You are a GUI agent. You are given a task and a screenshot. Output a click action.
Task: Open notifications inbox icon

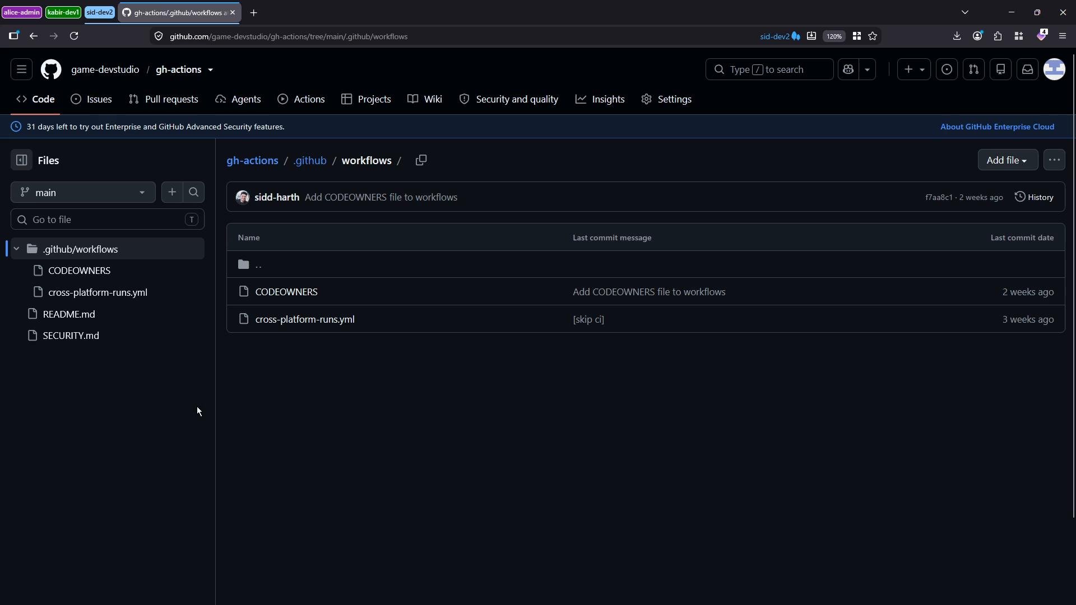click(x=1027, y=69)
